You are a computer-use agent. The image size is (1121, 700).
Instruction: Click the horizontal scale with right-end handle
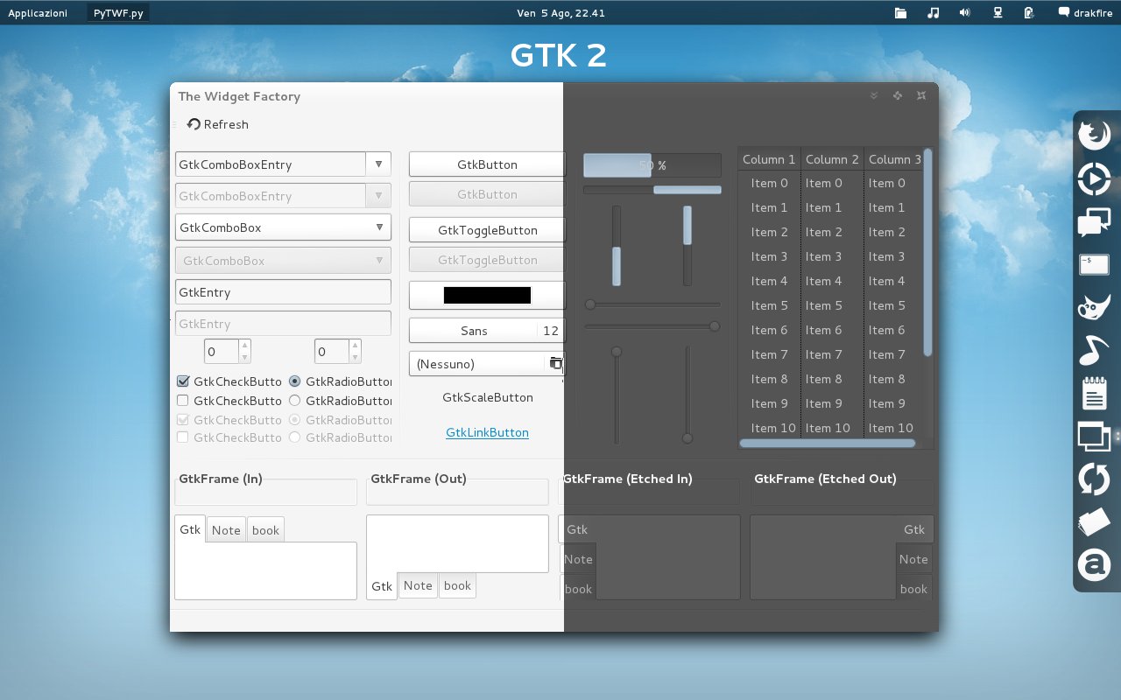coord(652,326)
